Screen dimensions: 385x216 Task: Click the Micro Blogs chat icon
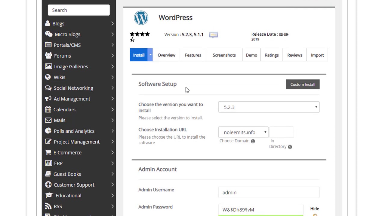click(x=49, y=34)
